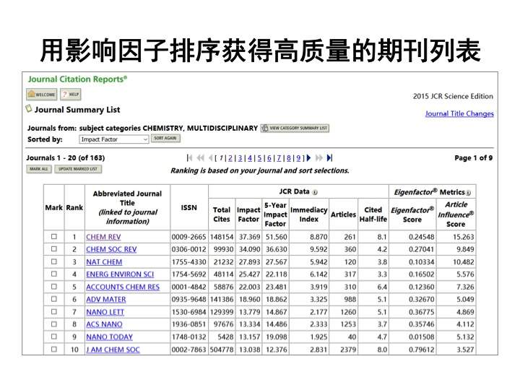Click the Impact Factor column header

coord(248,214)
